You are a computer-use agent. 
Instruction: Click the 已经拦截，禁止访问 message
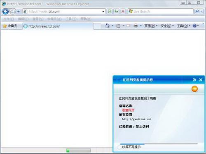(134, 126)
